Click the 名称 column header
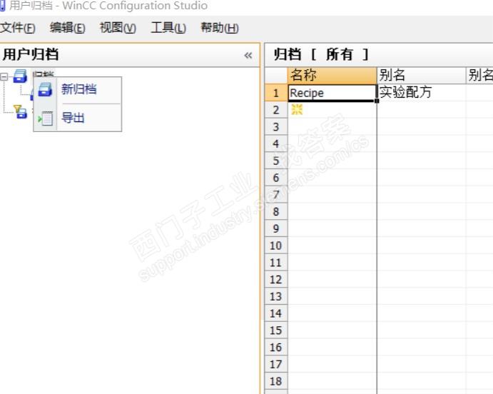Screen dimensions: 493x394 [332, 75]
